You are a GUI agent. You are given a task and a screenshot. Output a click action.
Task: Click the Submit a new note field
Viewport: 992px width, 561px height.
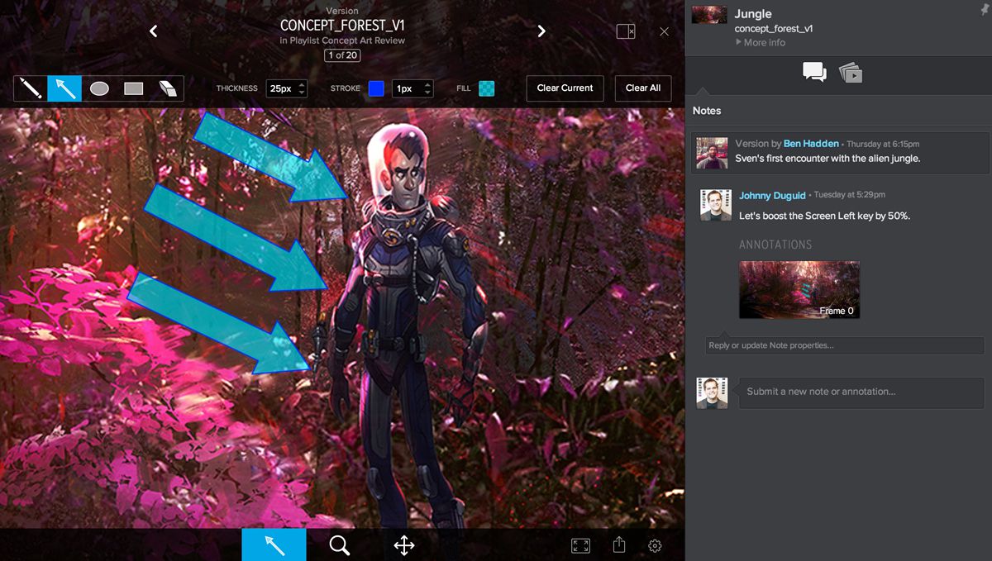click(860, 392)
